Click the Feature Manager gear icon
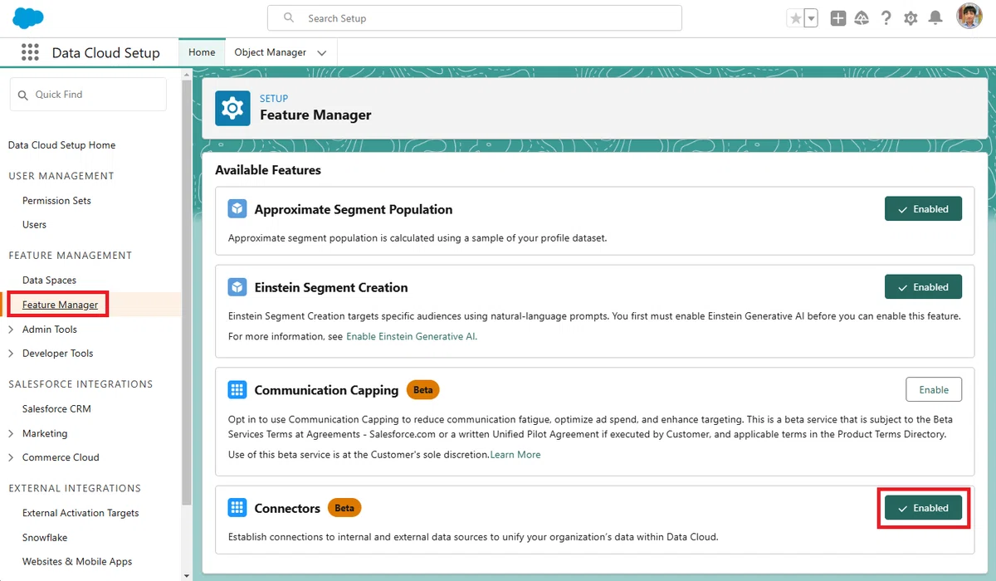Screen dimensions: 996x581 click(x=232, y=108)
